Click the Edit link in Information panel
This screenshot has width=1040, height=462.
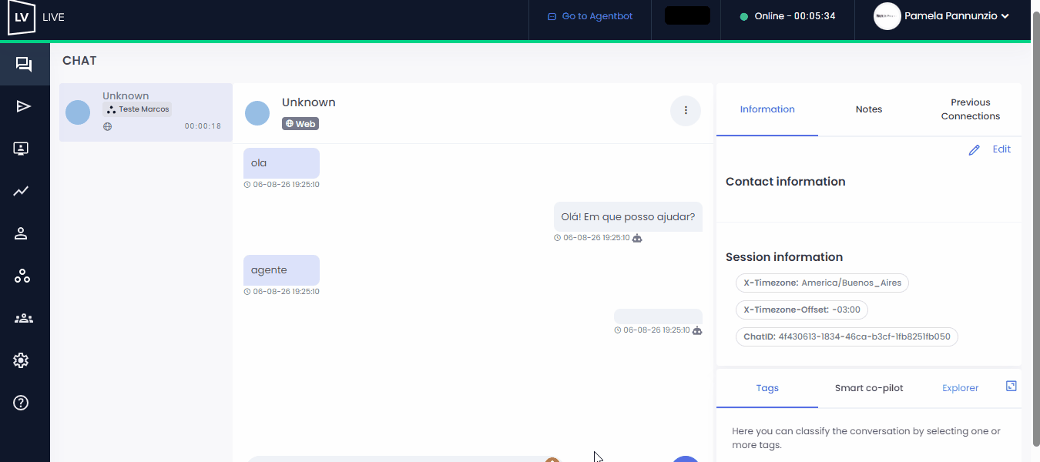click(1001, 149)
